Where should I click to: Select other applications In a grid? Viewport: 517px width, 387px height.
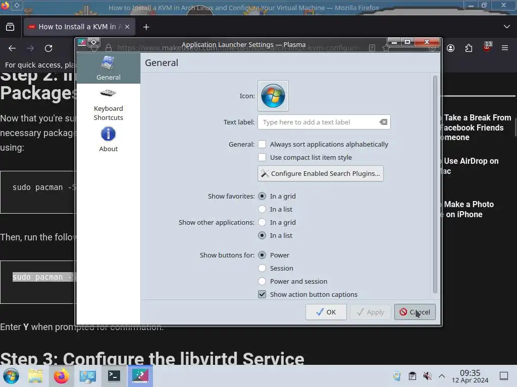[262, 222]
